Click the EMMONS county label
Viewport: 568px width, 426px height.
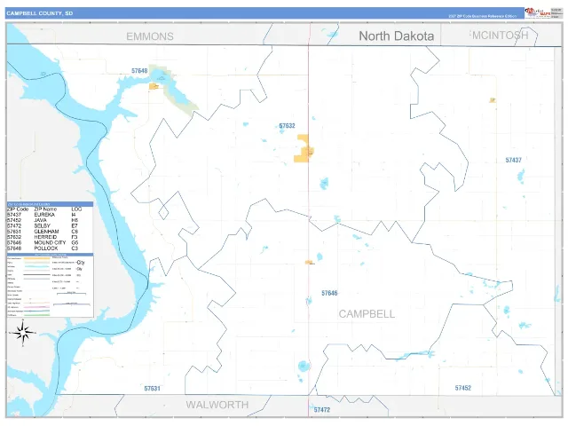pos(150,36)
